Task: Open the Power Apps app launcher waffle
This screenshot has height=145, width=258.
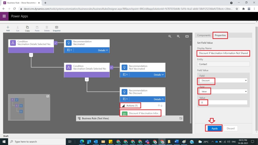Action: click(4, 16)
